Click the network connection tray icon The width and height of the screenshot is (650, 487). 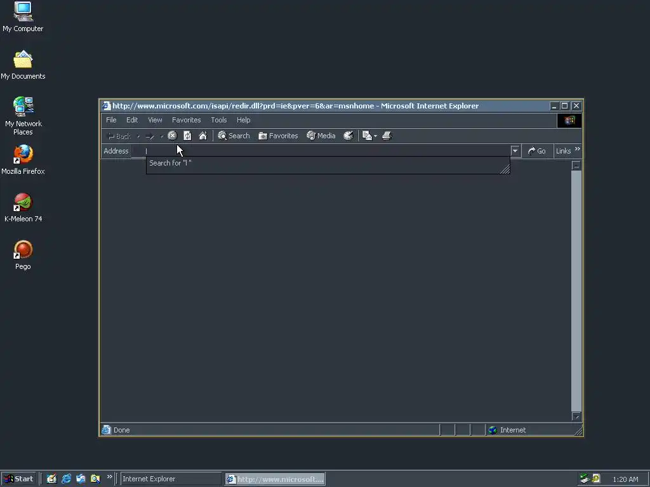coord(585,479)
